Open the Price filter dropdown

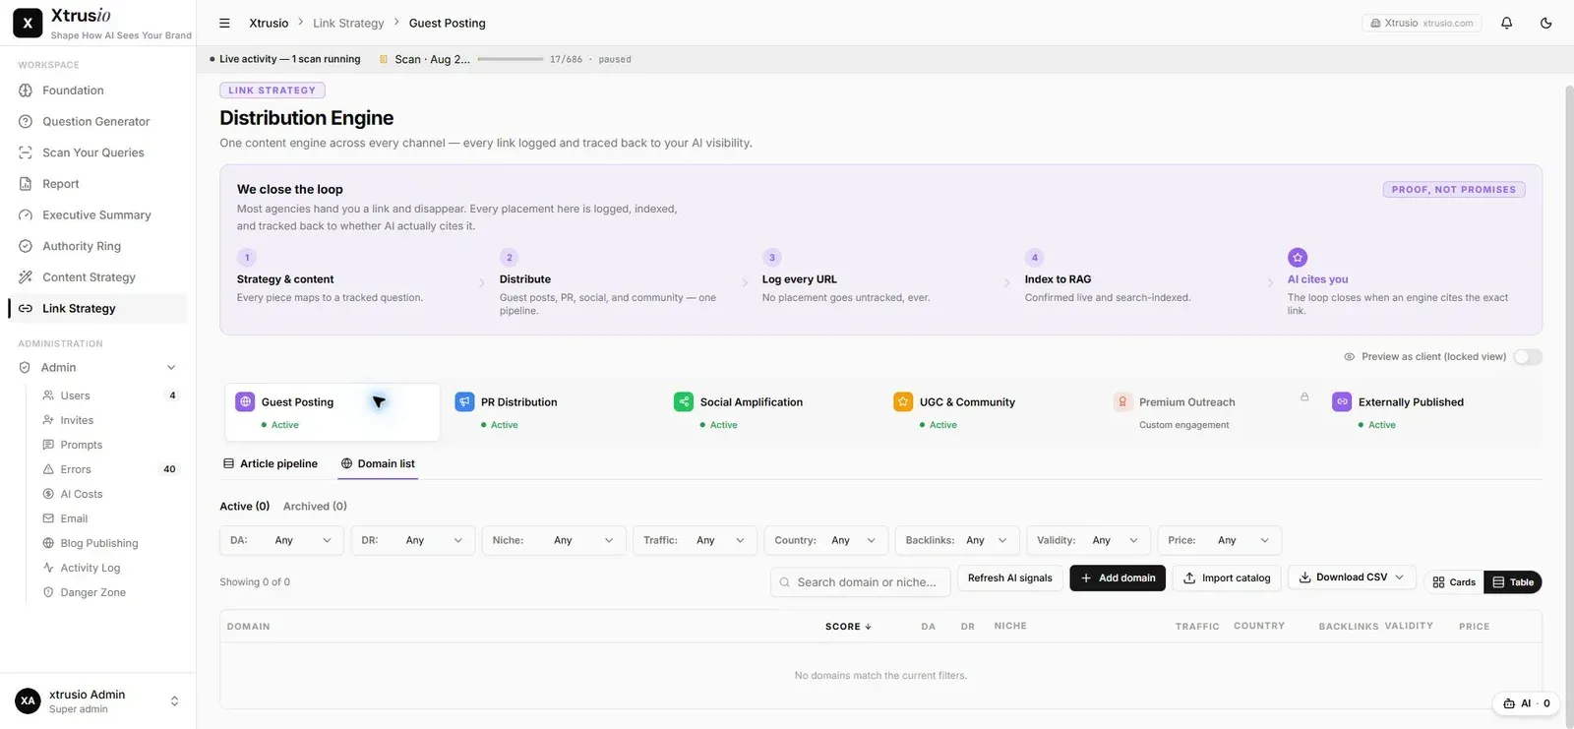(x=1219, y=540)
